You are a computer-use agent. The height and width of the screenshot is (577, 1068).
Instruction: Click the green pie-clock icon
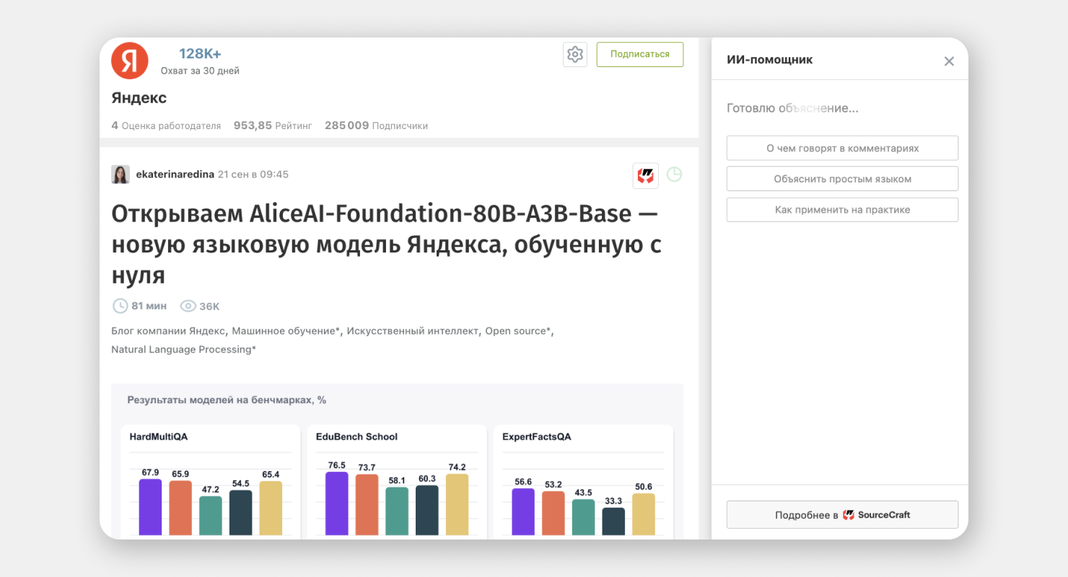tap(674, 175)
